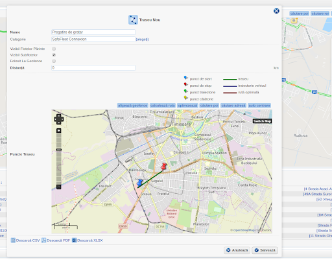The width and height of the screenshot is (332, 267).
Task: Click the red stop pushpin on map
Action: 163,167
